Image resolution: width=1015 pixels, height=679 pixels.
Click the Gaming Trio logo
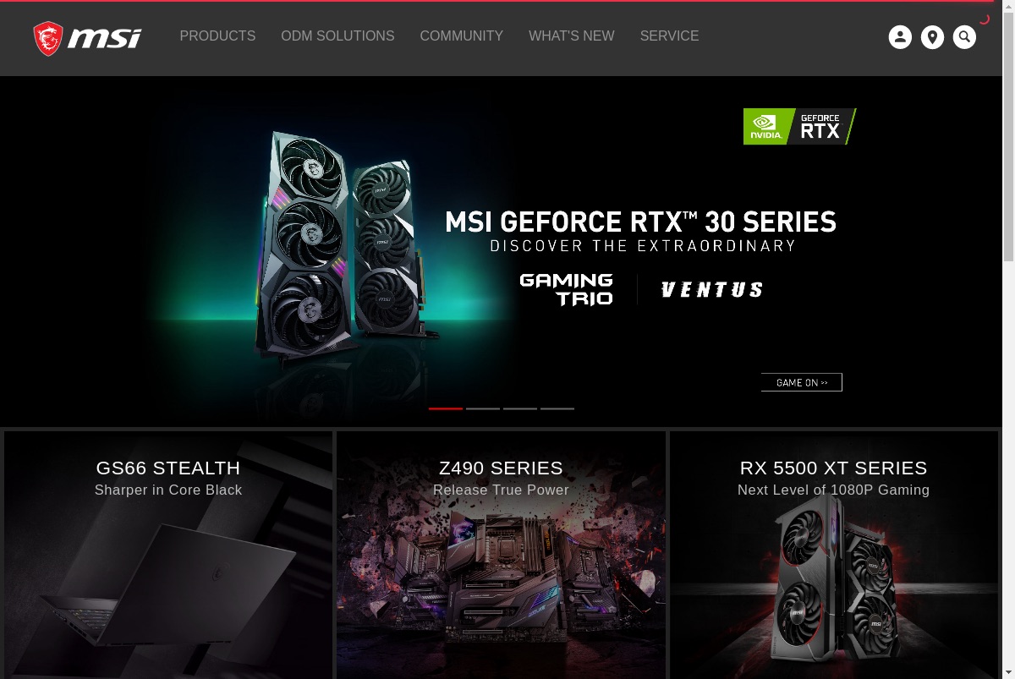pos(566,289)
